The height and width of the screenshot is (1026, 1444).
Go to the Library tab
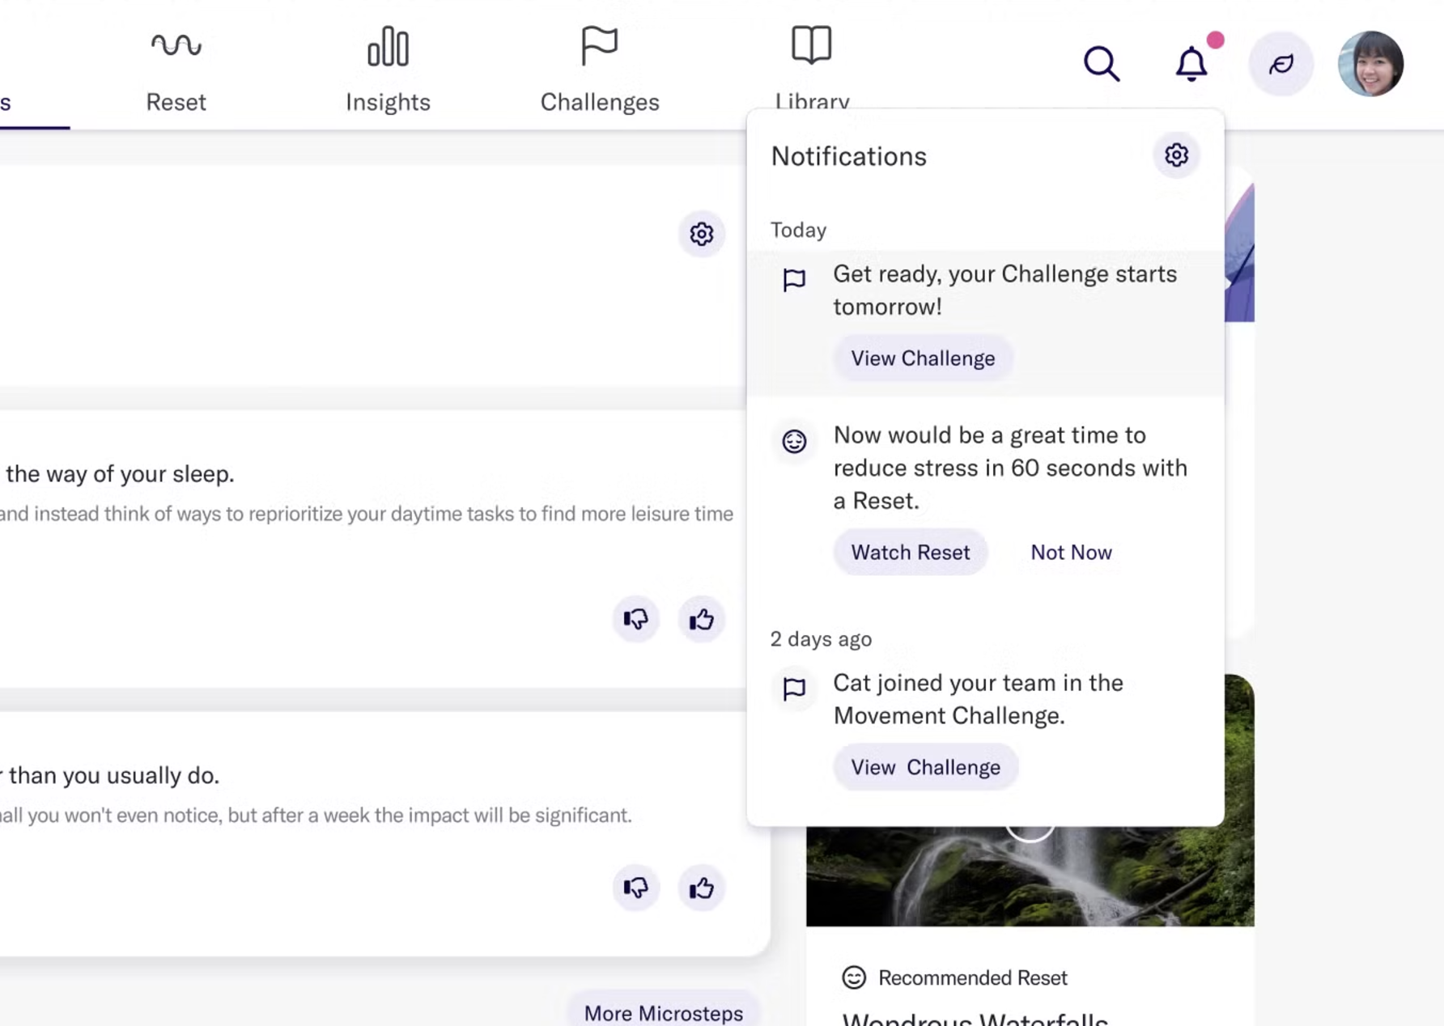pyautogui.click(x=812, y=68)
